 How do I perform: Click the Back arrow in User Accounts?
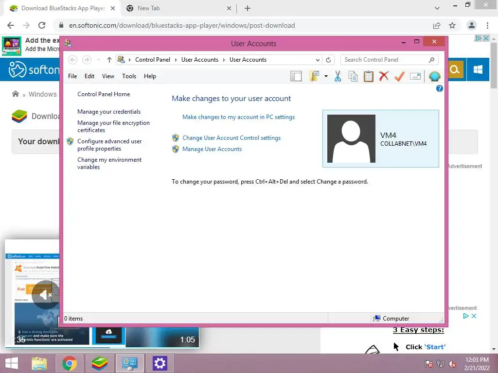click(x=72, y=60)
